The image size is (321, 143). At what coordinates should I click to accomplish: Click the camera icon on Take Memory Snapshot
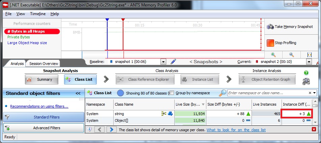[270, 27]
